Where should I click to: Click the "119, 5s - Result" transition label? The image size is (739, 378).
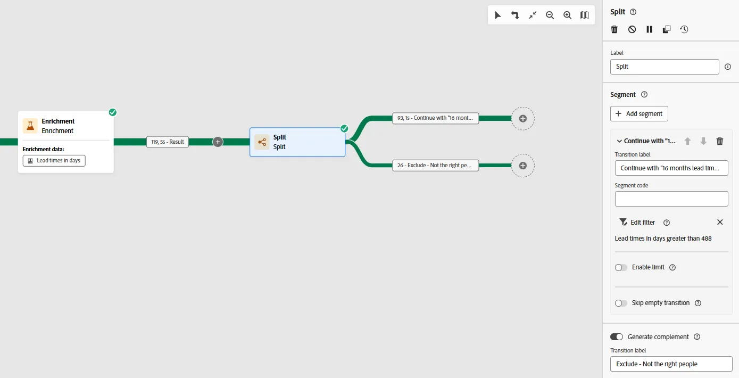(168, 142)
